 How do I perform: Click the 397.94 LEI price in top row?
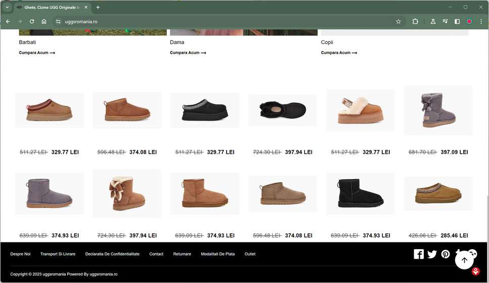[298, 152]
